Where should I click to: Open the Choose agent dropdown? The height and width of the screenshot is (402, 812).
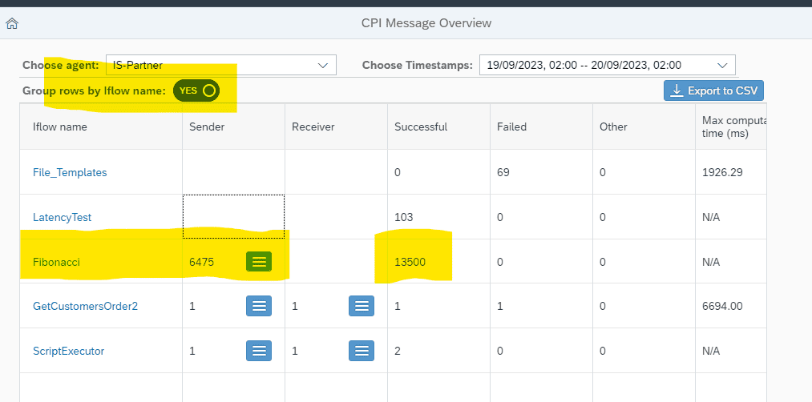(221, 65)
